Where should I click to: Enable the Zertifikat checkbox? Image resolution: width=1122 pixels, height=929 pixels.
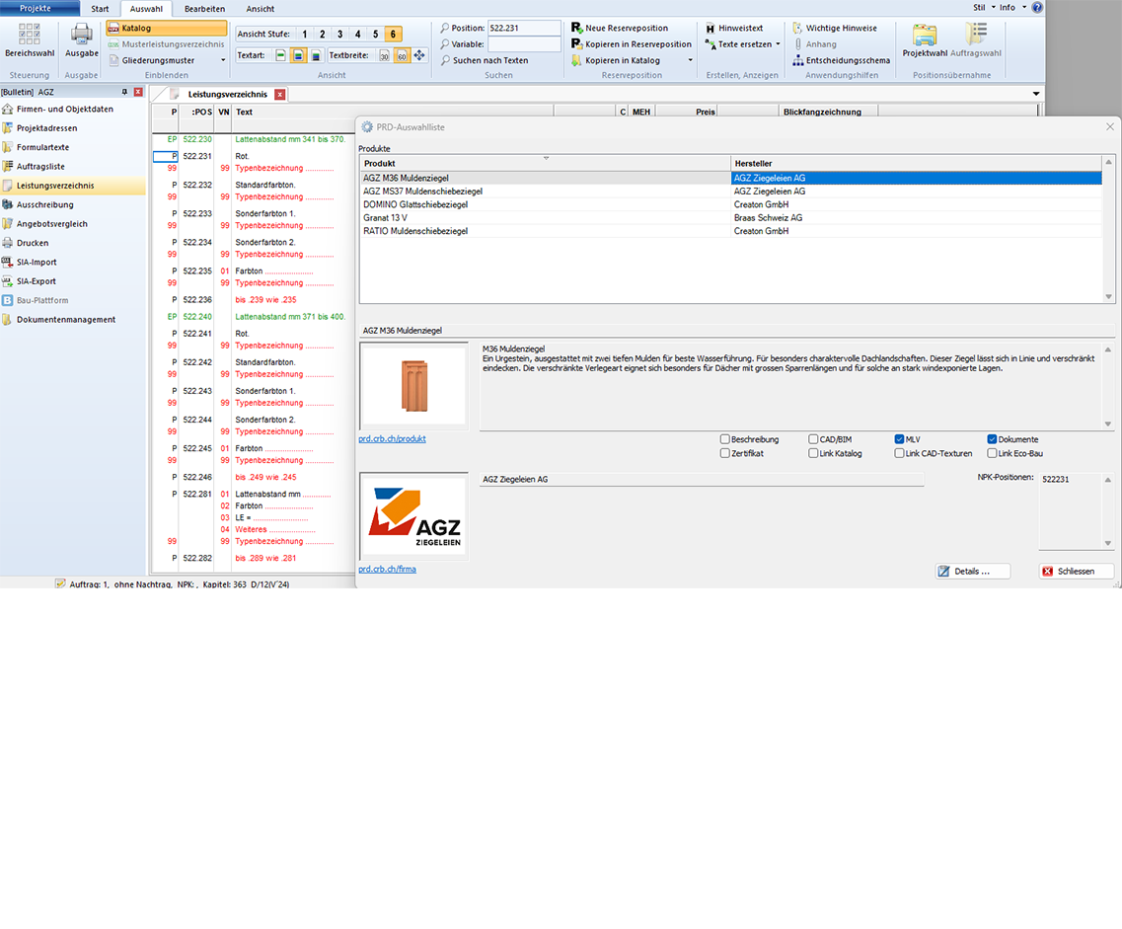point(725,453)
